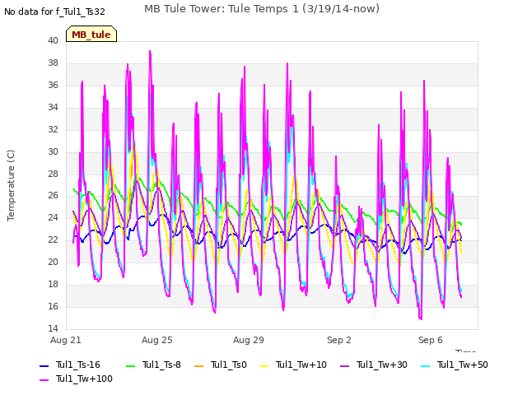Viewport: 527px width, 395px height.
Task: Click the 22 y-axis tick label
Action: [53, 239]
